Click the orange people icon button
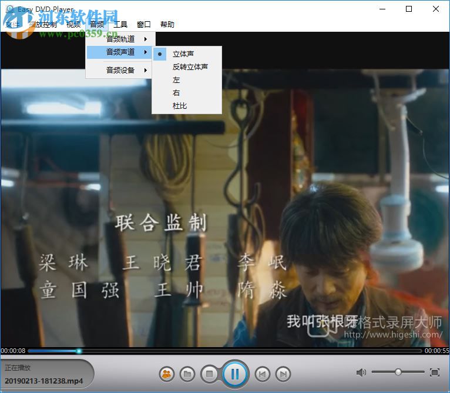 (166, 374)
